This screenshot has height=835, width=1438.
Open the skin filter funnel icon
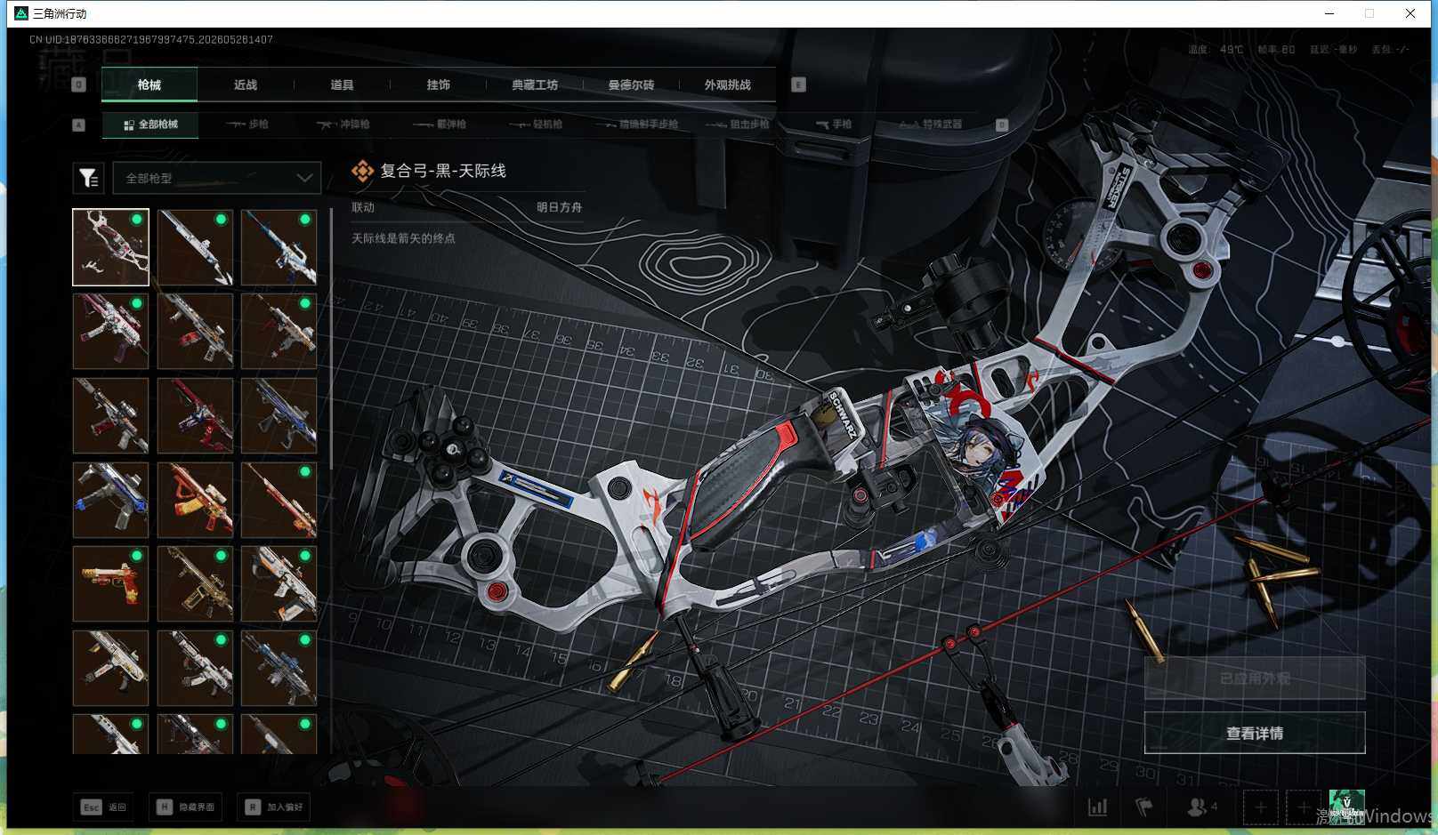[89, 179]
